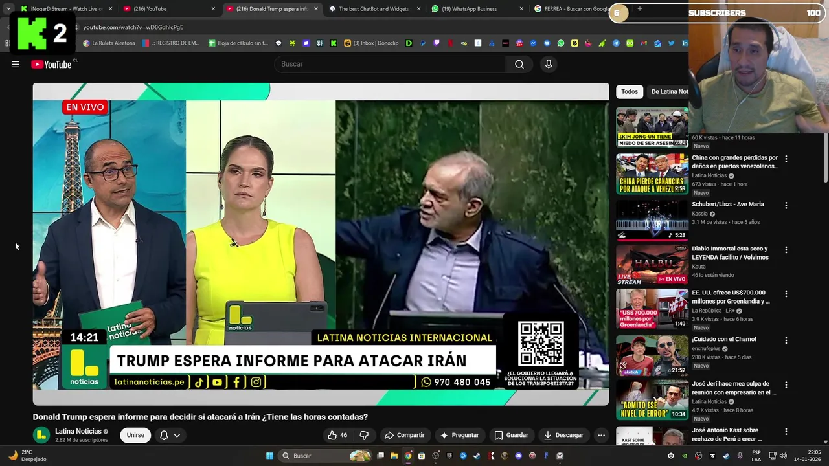The height and width of the screenshot is (466, 829).
Task: Open Kim Jong-un video thumbnail
Action: click(x=652, y=128)
